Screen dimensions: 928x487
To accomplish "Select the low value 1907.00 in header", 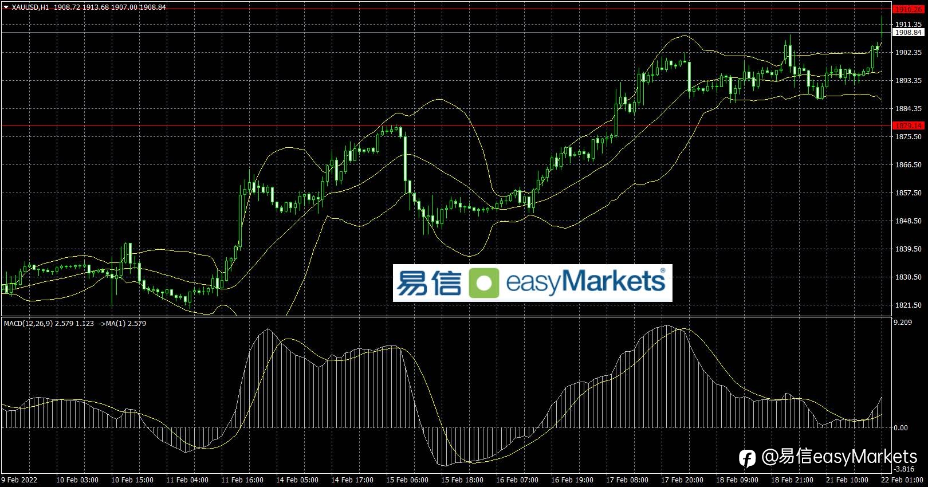I will click(125, 7).
